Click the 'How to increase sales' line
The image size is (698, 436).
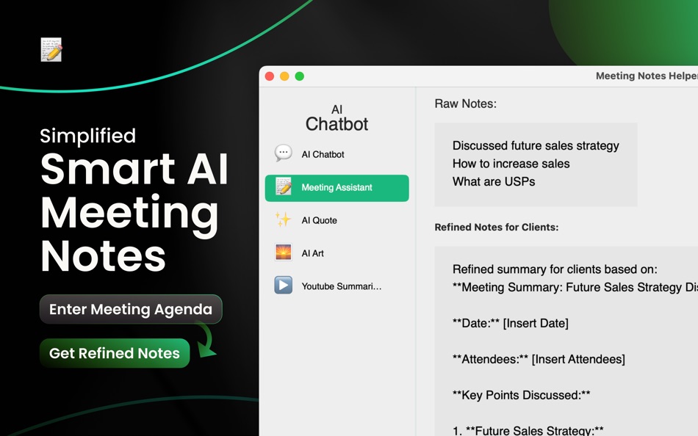click(511, 164)
